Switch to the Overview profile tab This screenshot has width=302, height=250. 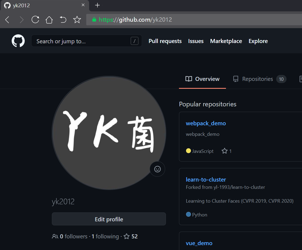[x=202, y=79]
